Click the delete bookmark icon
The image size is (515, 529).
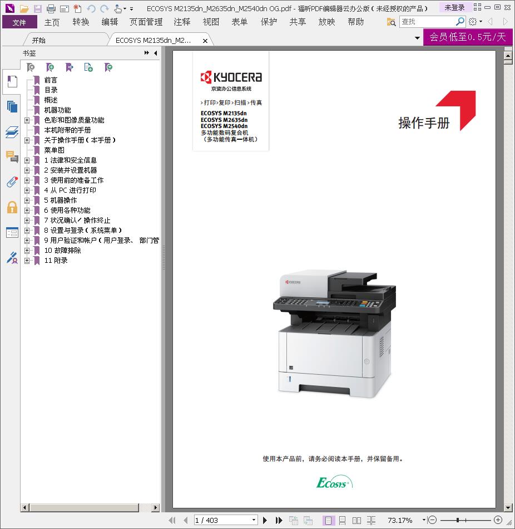pyautogui.click(x=31, y=67)
